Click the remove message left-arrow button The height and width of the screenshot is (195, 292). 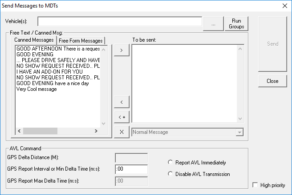click(122, 102)
